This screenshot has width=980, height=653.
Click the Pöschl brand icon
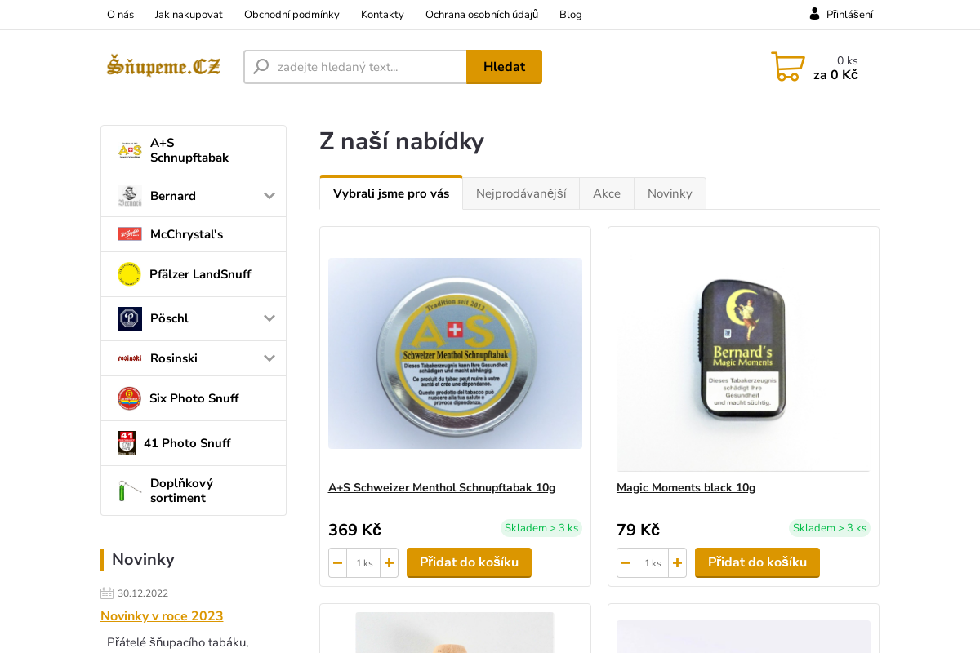129,318
